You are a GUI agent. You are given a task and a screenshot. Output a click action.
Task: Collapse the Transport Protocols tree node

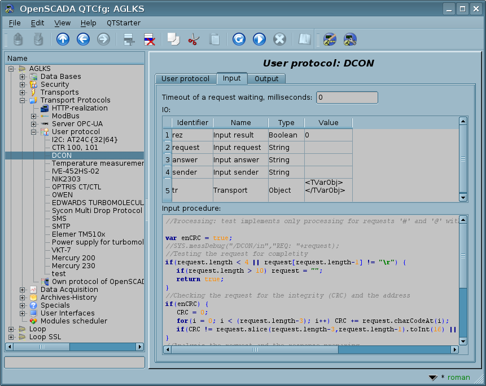click(23, 100)
